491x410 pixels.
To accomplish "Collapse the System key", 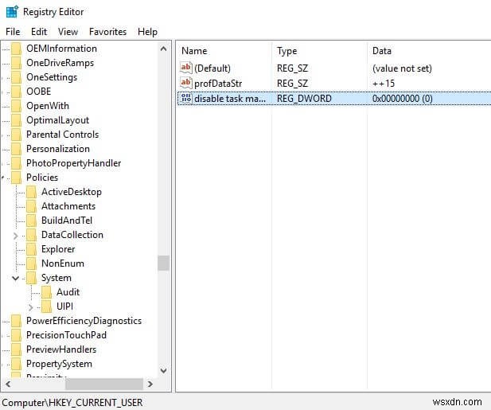I will point(15,278).
